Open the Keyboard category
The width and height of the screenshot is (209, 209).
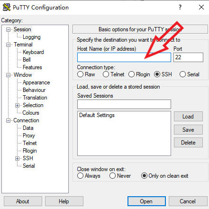[x=33, y=52]
